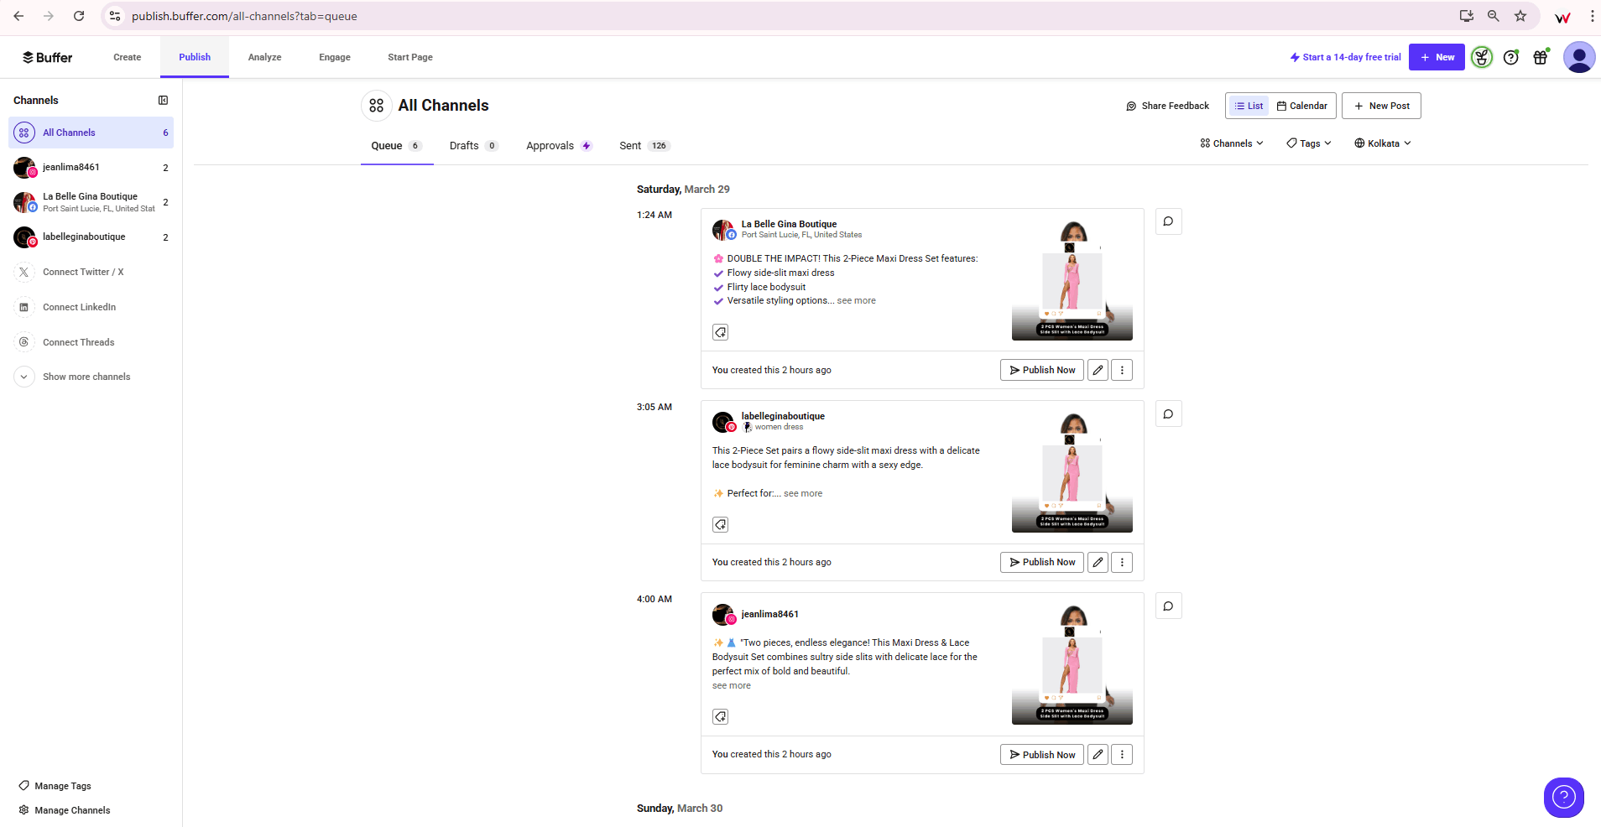Screen dimensions: 1601x827
Task: Open comments on jeanlima8461 4:00 AM post
Action: click(x=1168, y=606)
